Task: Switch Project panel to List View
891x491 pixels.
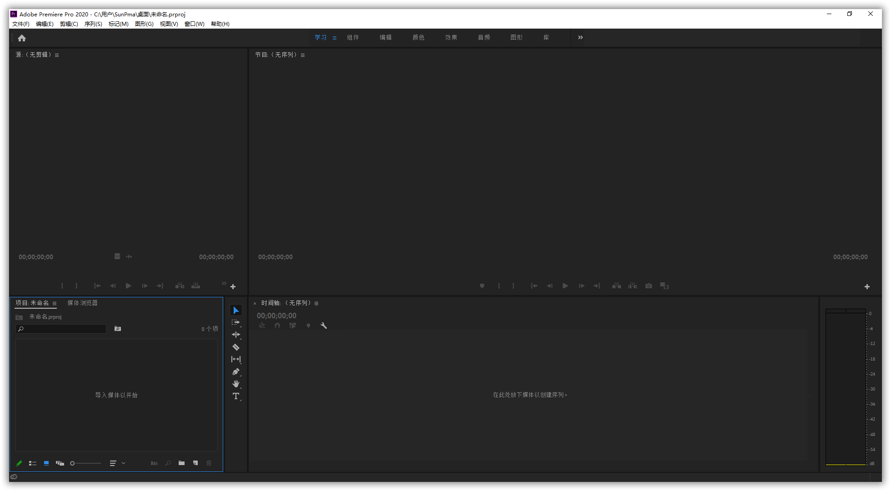Action: 33,463
